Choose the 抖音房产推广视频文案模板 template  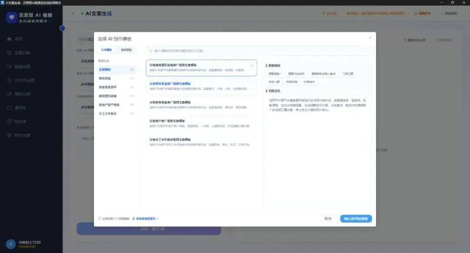coord(201,123)
